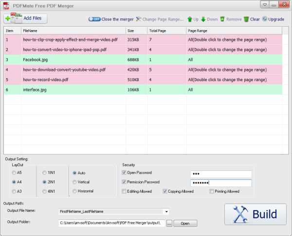Click the 315KB size cell
This screenshot has height=236, width=292.
click(x=137, y=40)
